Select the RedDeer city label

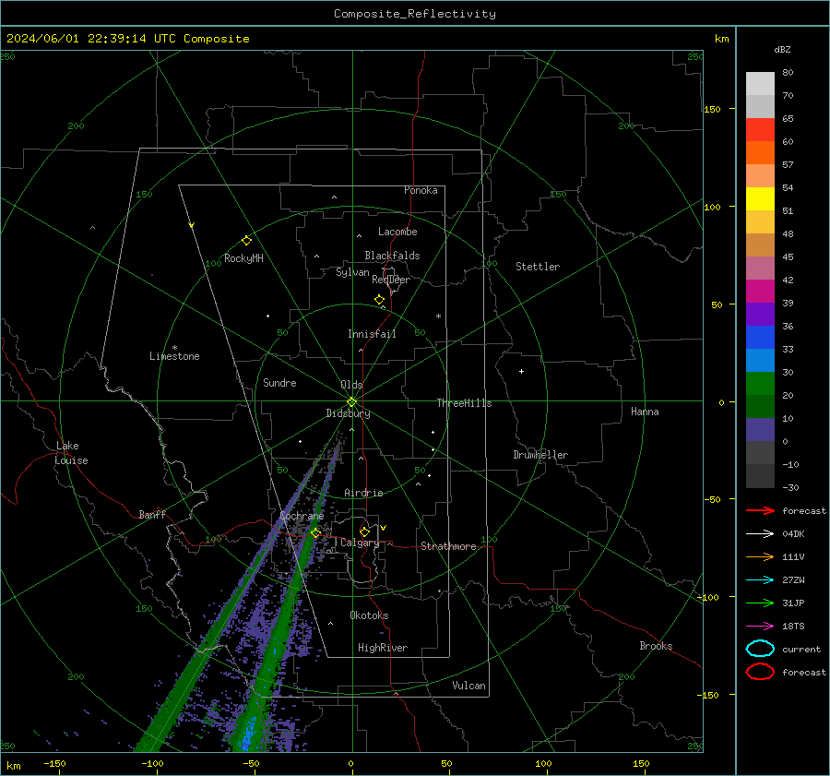(391, 280)
